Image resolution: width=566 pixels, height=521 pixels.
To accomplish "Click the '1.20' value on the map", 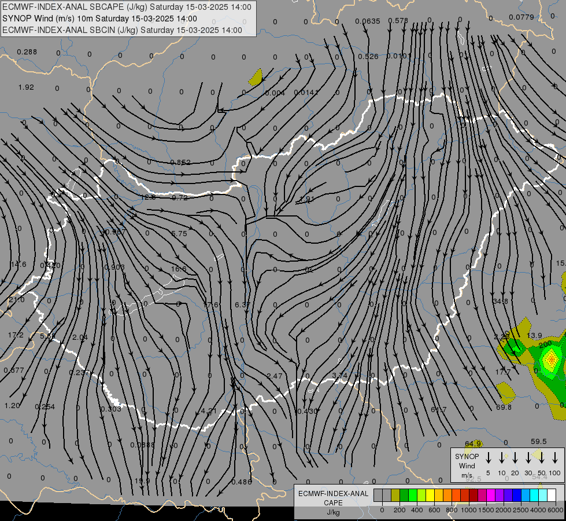I will coord(12,406).
